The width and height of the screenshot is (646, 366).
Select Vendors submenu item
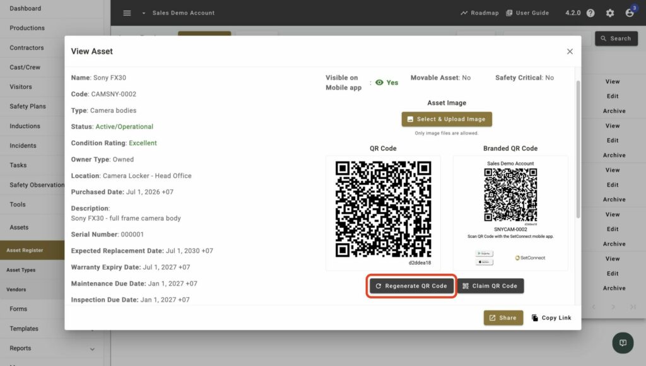tap(16, 290)
